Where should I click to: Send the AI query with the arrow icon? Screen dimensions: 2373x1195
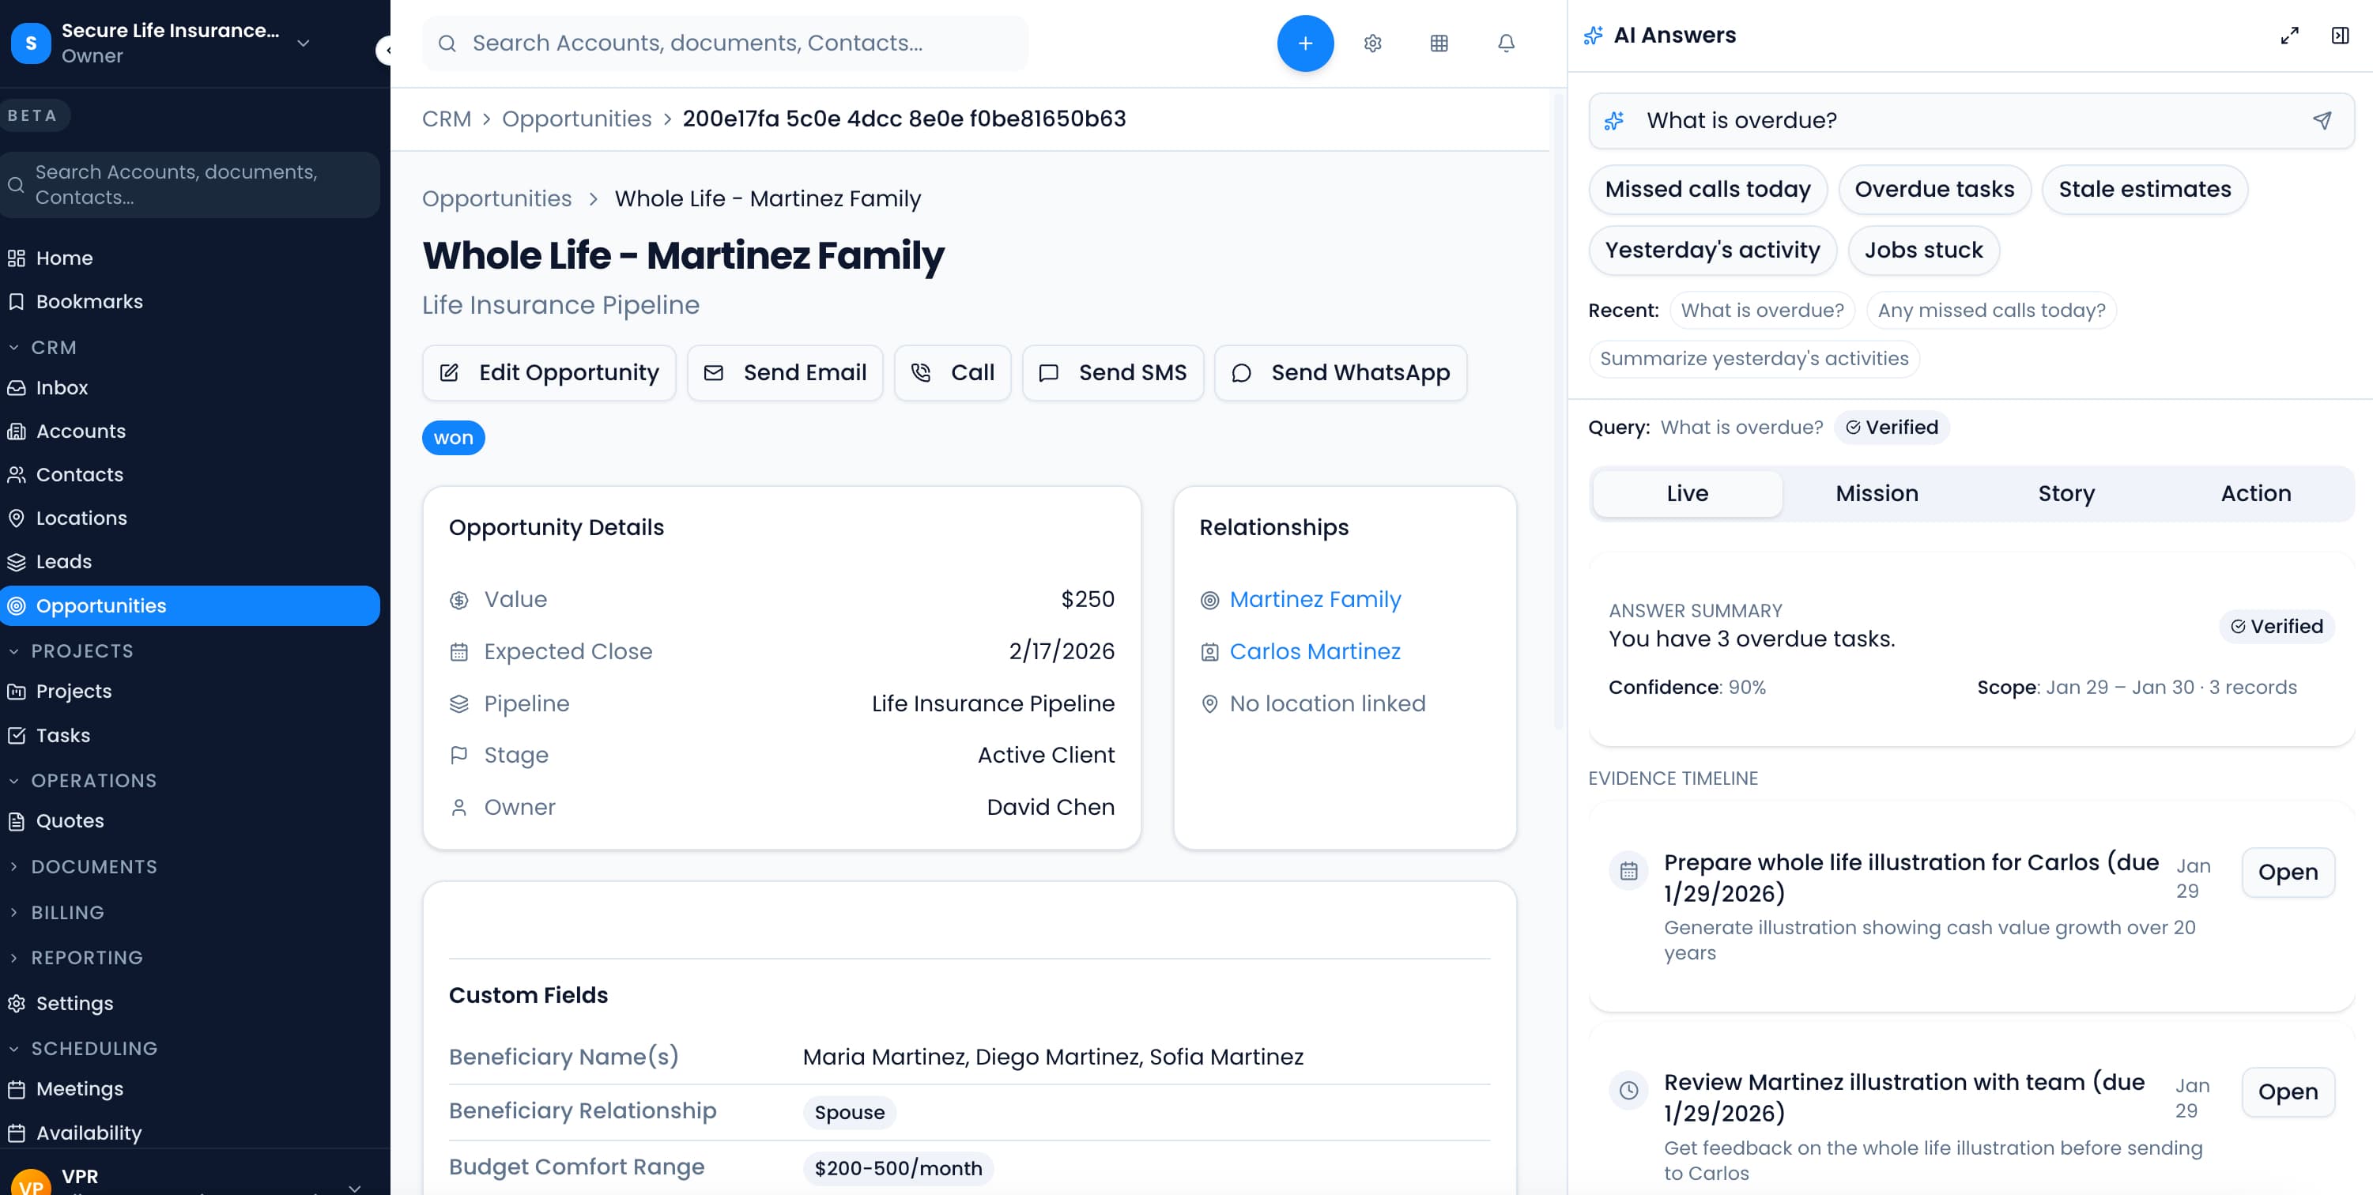(x=2322, y=121)
